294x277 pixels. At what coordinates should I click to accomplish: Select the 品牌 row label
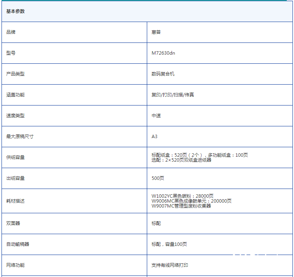11,32
